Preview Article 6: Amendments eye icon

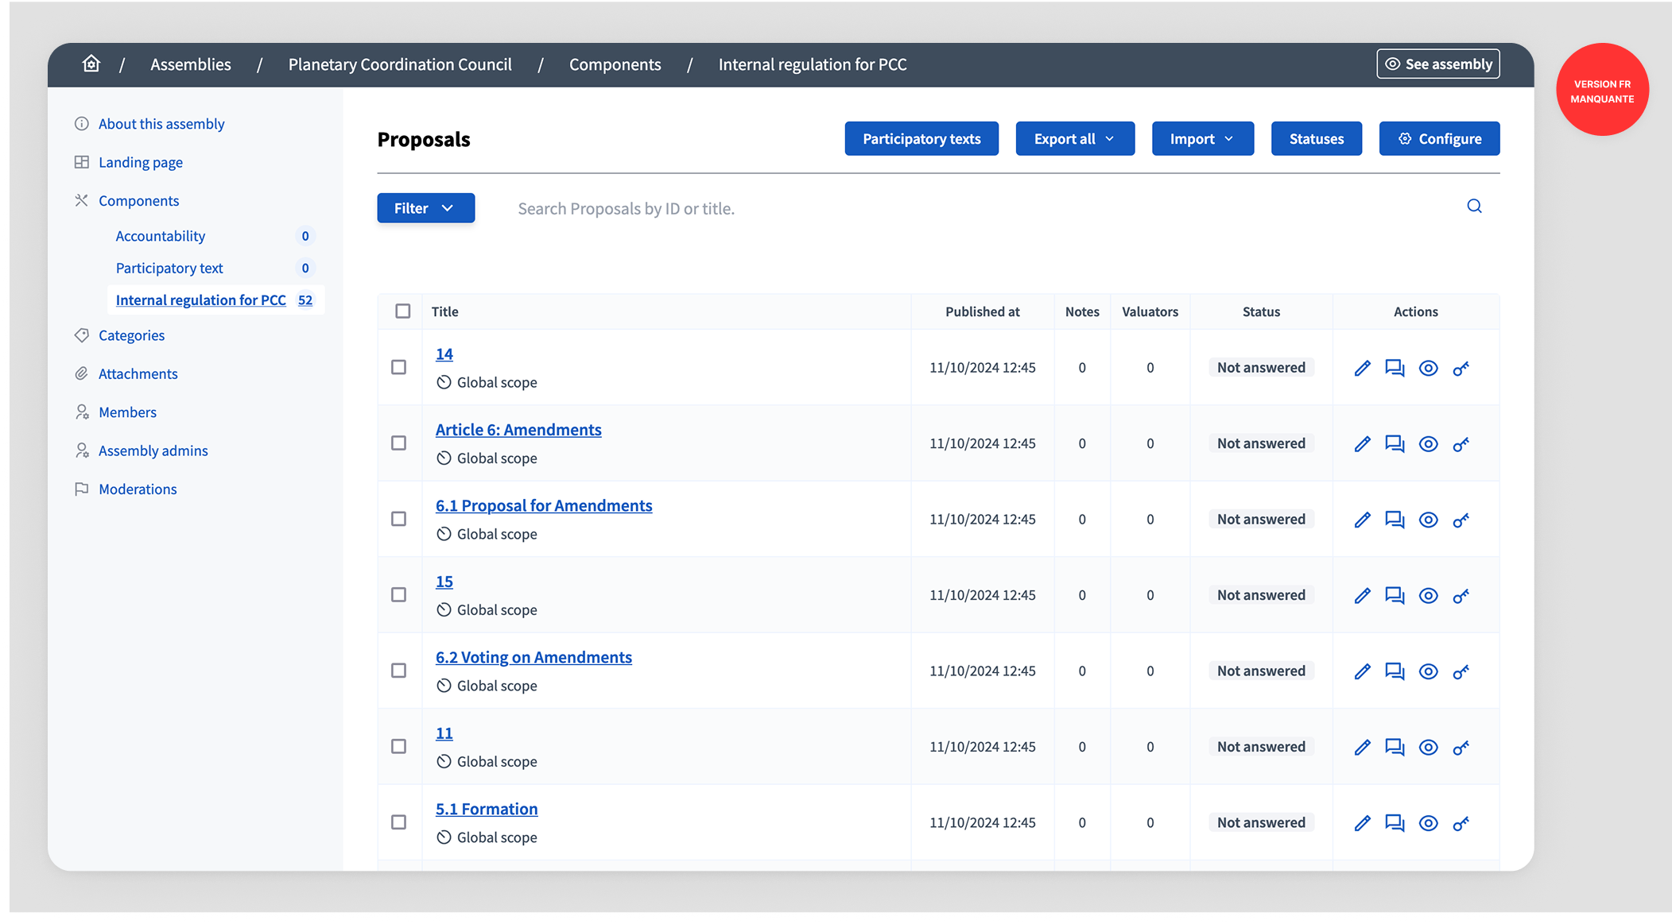pos(1428,444)
